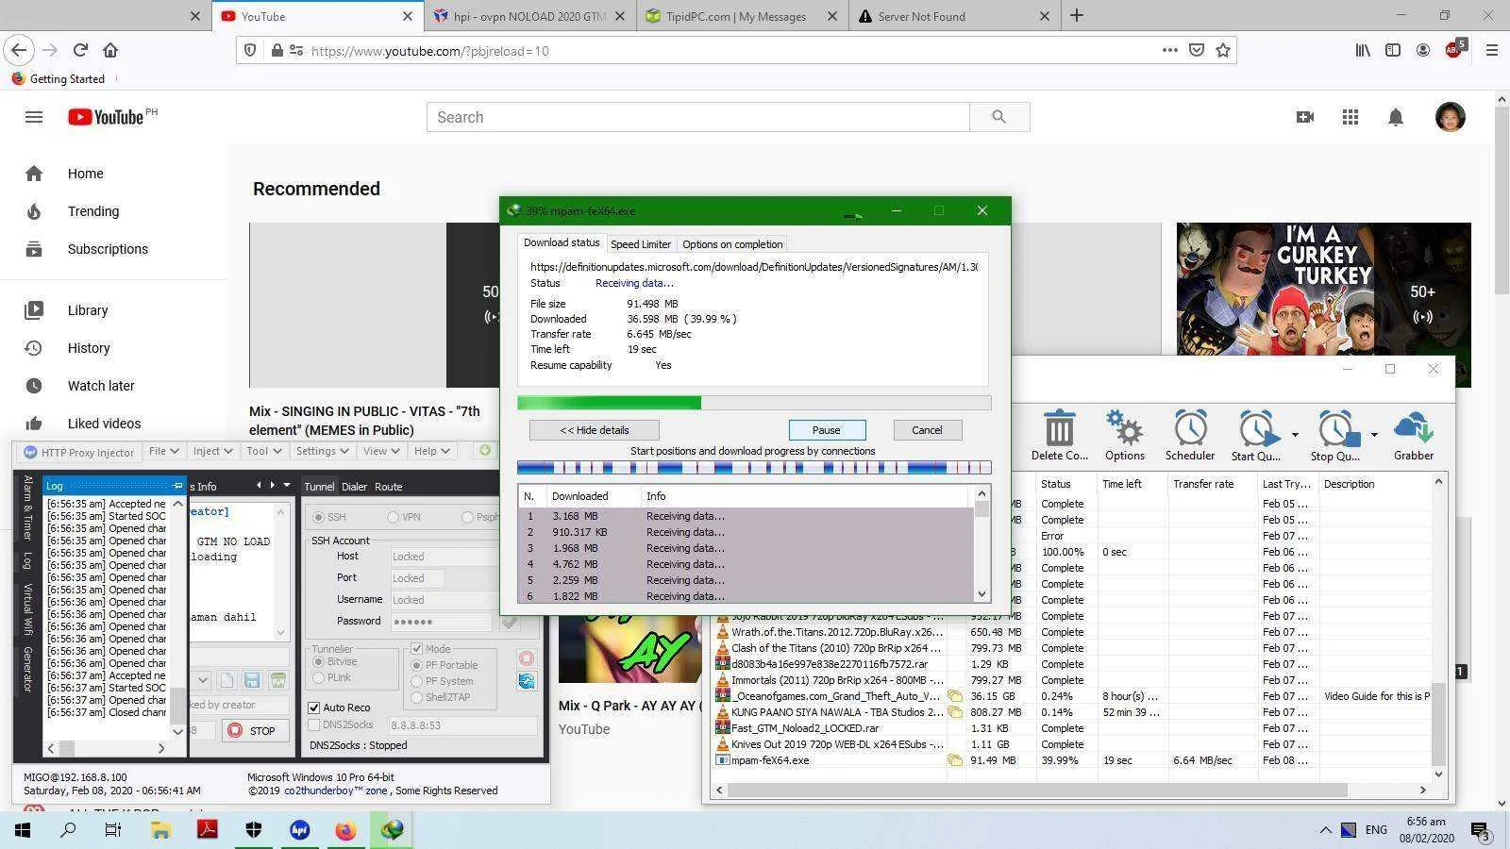
Task: Click Windows Start button
Action: (23, 830)
